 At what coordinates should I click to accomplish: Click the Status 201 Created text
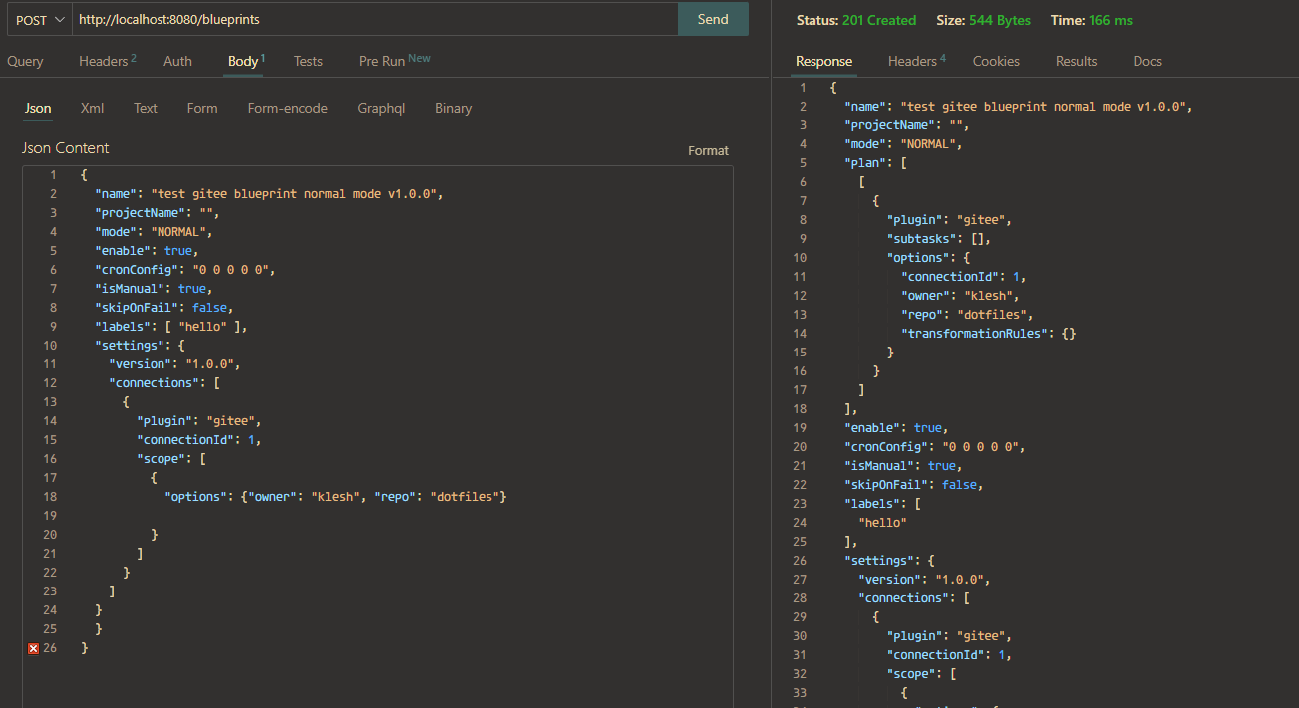(856, 20)
